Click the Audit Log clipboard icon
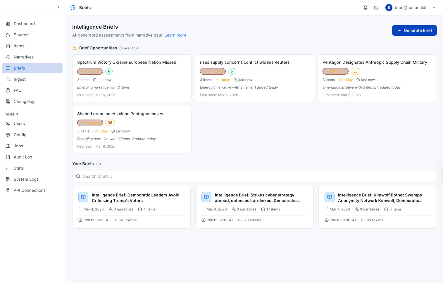The height and width of the screenshot is (283, 443). (x=8, y=157)
